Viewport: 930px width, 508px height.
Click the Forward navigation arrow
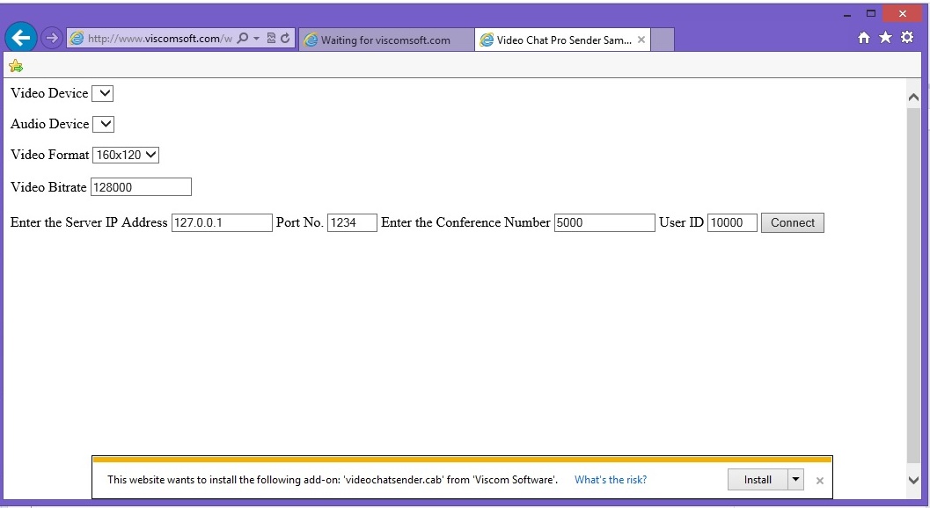tap(51, 39)
